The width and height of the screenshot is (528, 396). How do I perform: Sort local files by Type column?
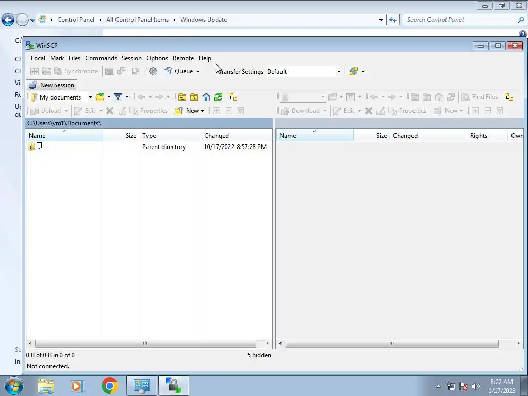170,136
